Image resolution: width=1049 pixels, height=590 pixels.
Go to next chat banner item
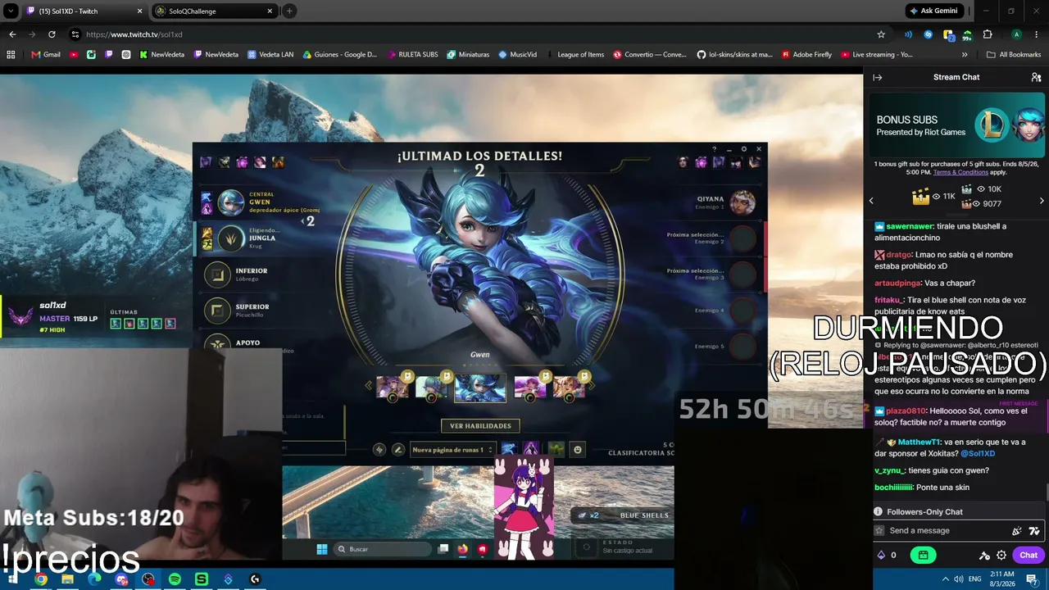[1042, 201]
